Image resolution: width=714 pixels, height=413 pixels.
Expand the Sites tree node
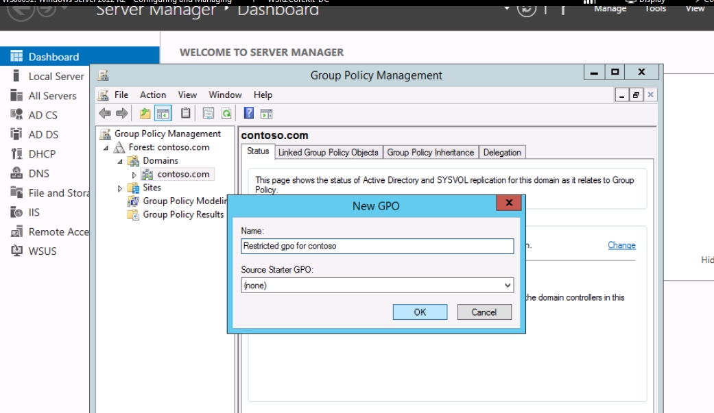(x=121, y=188)
